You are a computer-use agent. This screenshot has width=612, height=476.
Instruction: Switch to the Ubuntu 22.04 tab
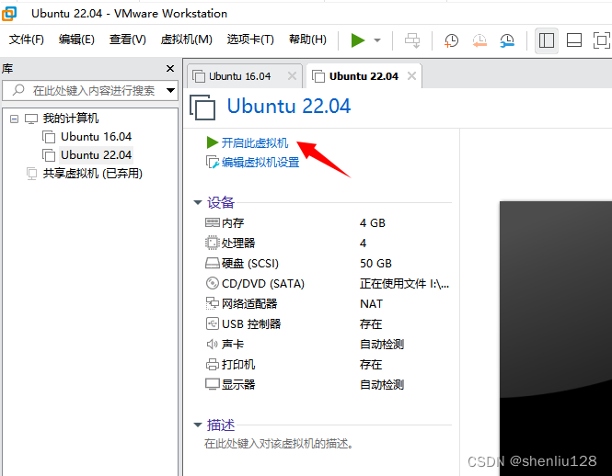coord(364,76)
